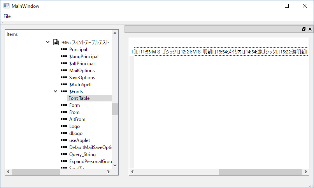
Task: Click tree horizontal scroll right arrow
Action: click(x=109, y=172)
